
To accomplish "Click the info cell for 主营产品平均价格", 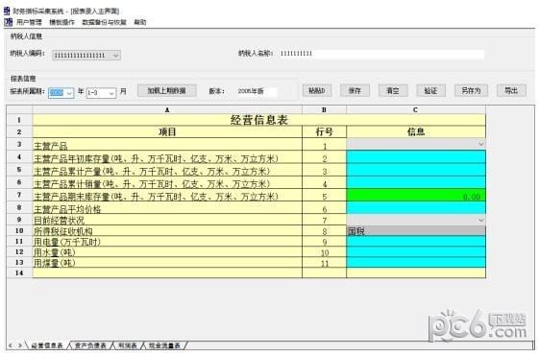I will [416, 208].
